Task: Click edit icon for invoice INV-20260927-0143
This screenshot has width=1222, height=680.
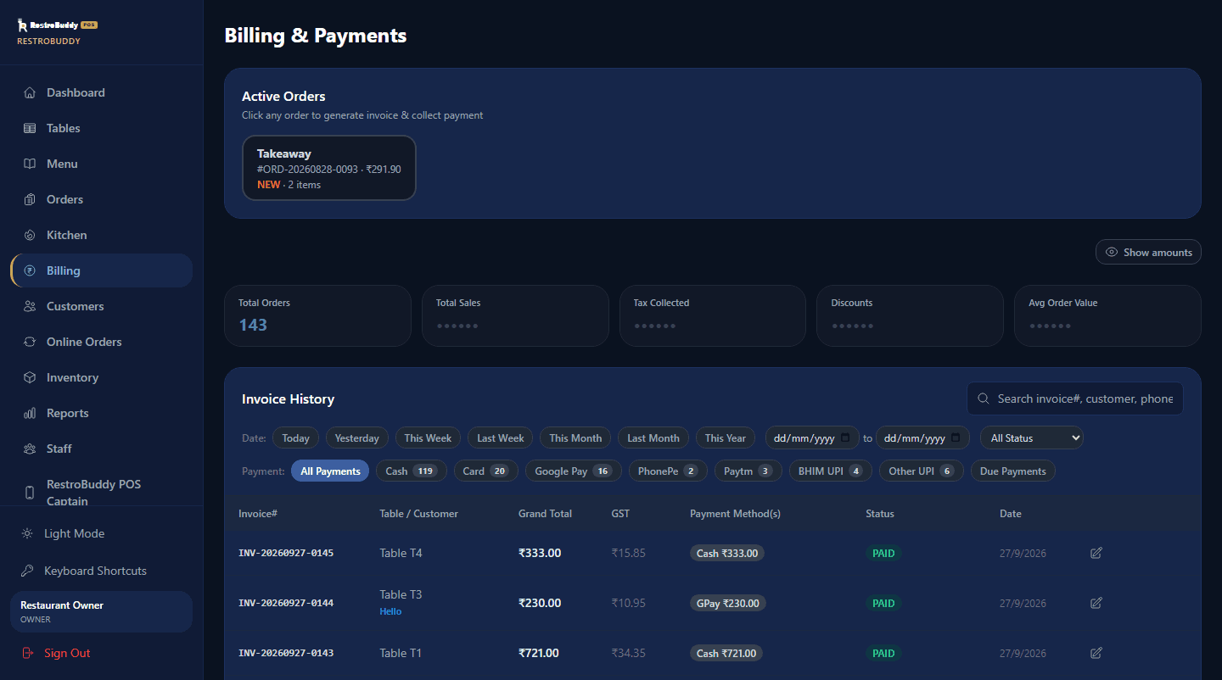Action: (x=1096, y=653)
